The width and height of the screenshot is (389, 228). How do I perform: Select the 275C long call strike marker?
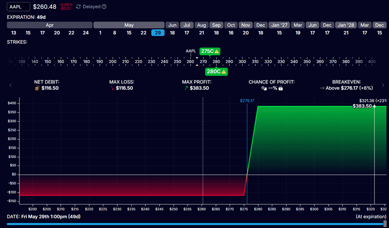pos(210,51)
